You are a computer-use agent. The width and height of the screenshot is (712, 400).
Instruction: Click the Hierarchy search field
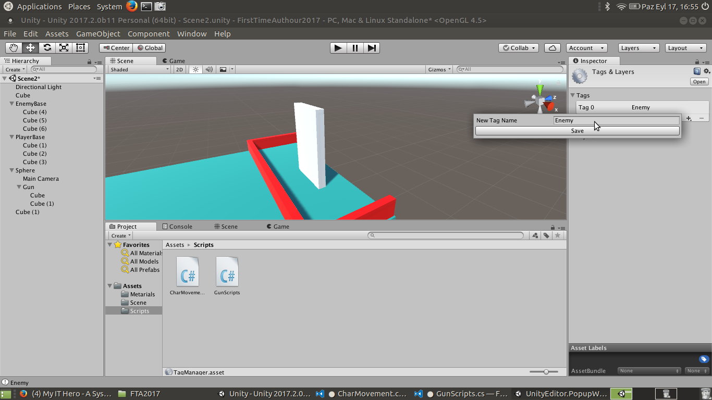point(64,69)
